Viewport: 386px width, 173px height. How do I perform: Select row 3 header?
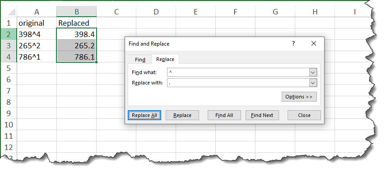tap(9, 46)
